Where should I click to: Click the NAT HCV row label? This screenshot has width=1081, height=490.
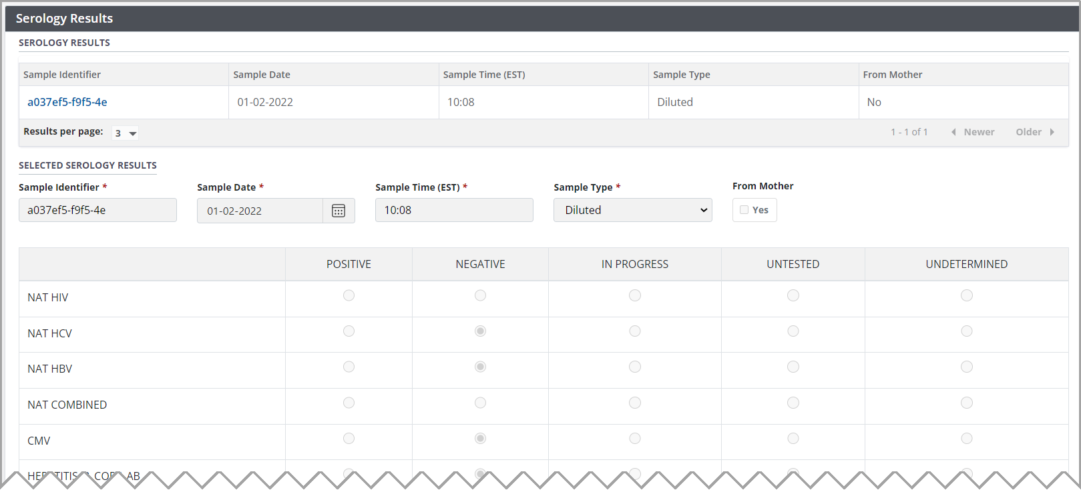[49, 333]
